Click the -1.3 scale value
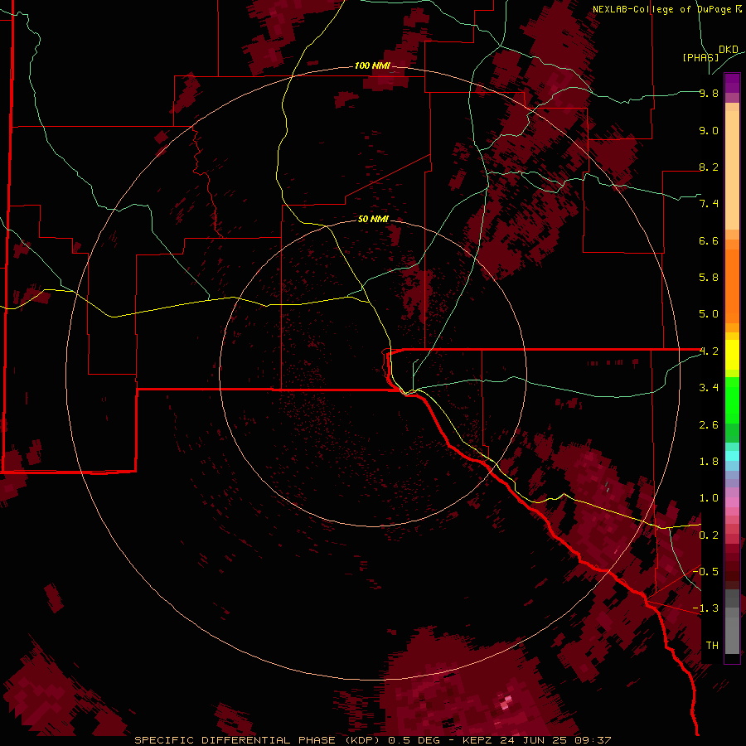Screen dimensions: 746x746 coord(705,608)
